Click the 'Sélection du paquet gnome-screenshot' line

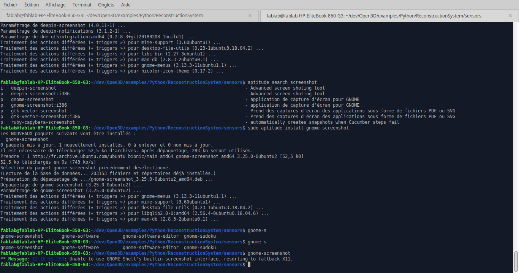(x=85, y=168)
